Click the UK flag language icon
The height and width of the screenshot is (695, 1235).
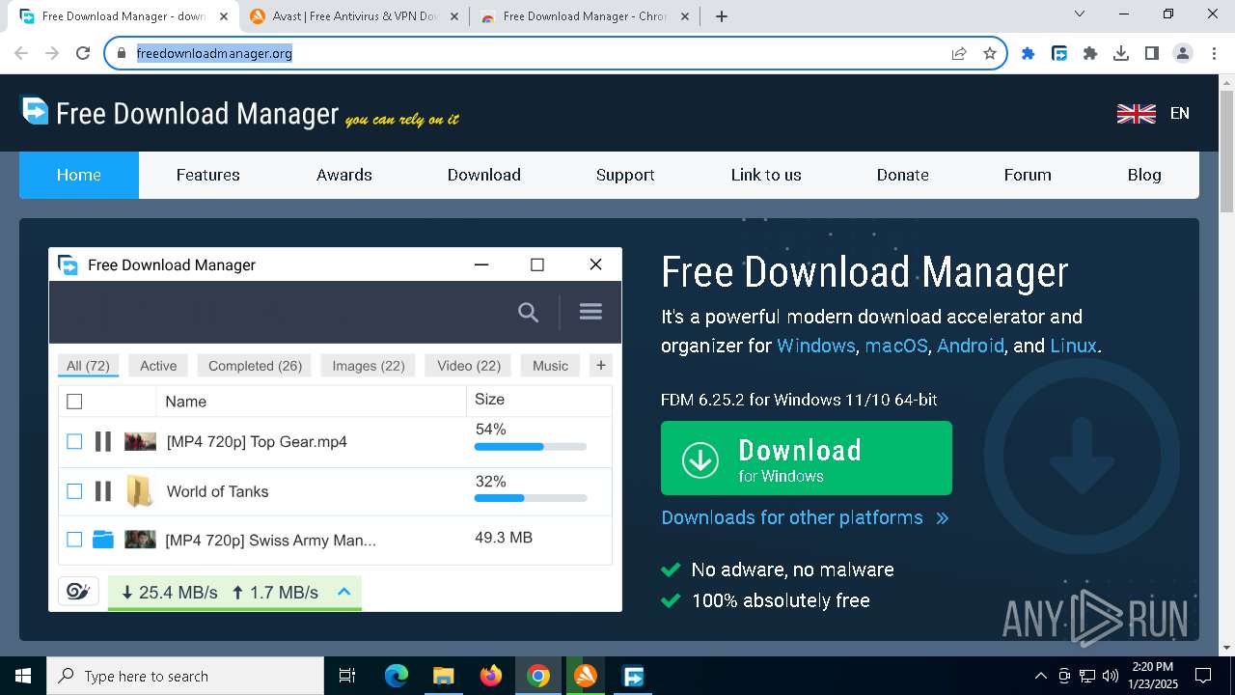point(1136,114)
